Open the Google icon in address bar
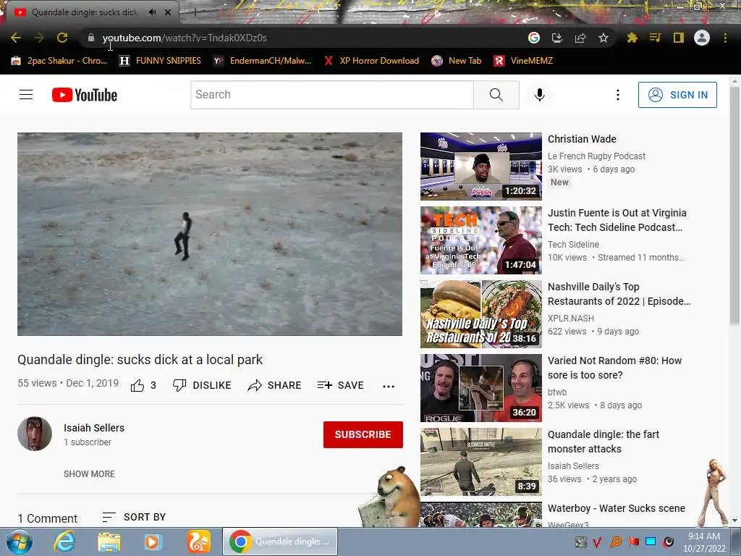The width and height of the screenshot is (741, 556). pos(534,38)
